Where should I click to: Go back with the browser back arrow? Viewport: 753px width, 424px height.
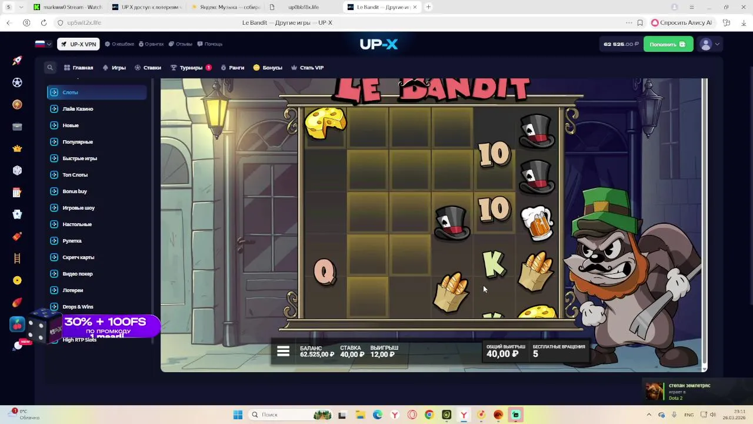pyautogui.click(x=9, y=22)
